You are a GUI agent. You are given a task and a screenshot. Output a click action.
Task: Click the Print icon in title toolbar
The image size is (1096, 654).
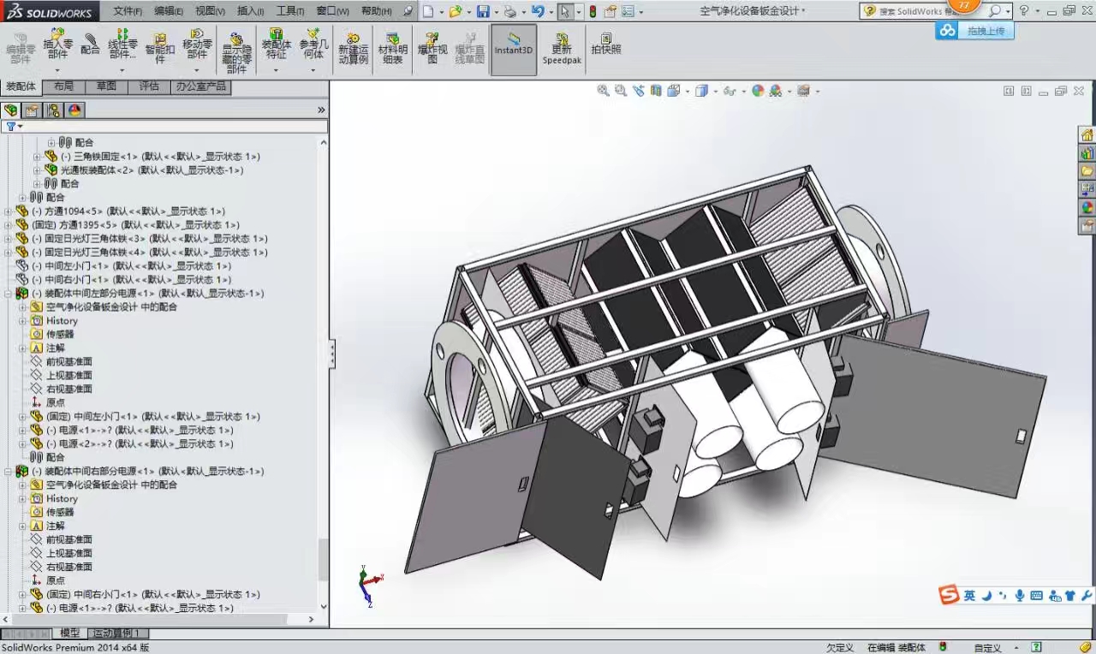click(x=510, y=11)
